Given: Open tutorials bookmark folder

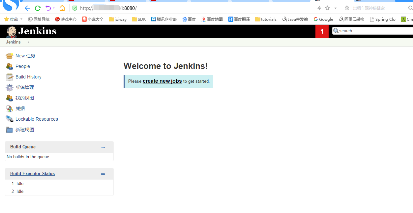Looking at the screenshot, I should pos(266,19).
